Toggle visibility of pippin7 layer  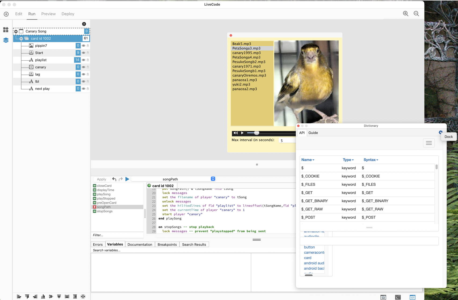83,46
